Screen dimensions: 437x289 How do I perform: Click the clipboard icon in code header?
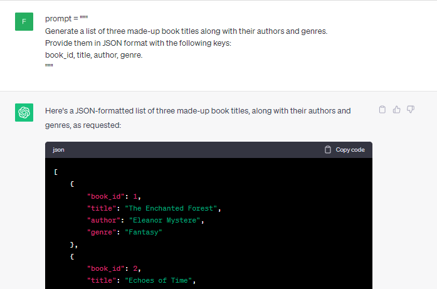(x=328, y=150)
